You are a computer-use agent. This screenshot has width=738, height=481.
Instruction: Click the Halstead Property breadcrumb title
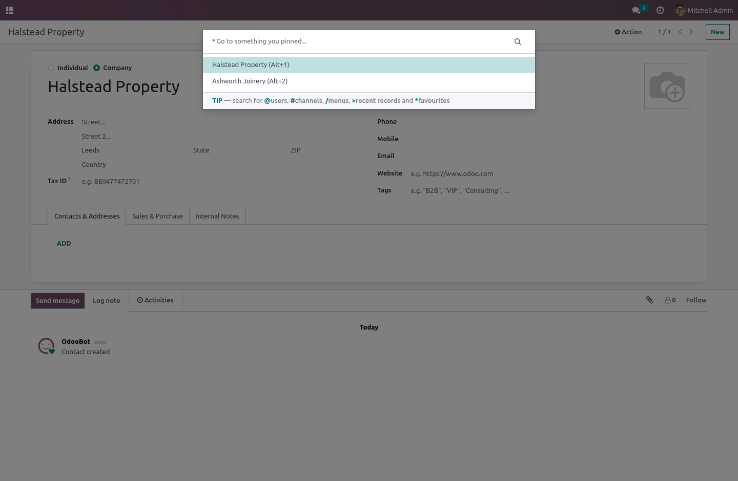coord(46,32)
